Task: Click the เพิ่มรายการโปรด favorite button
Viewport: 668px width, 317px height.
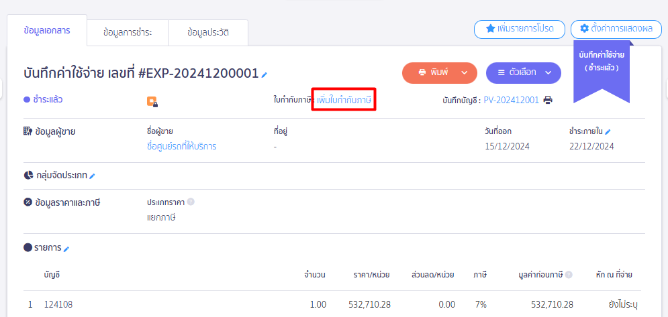Action: click(519, 29)
